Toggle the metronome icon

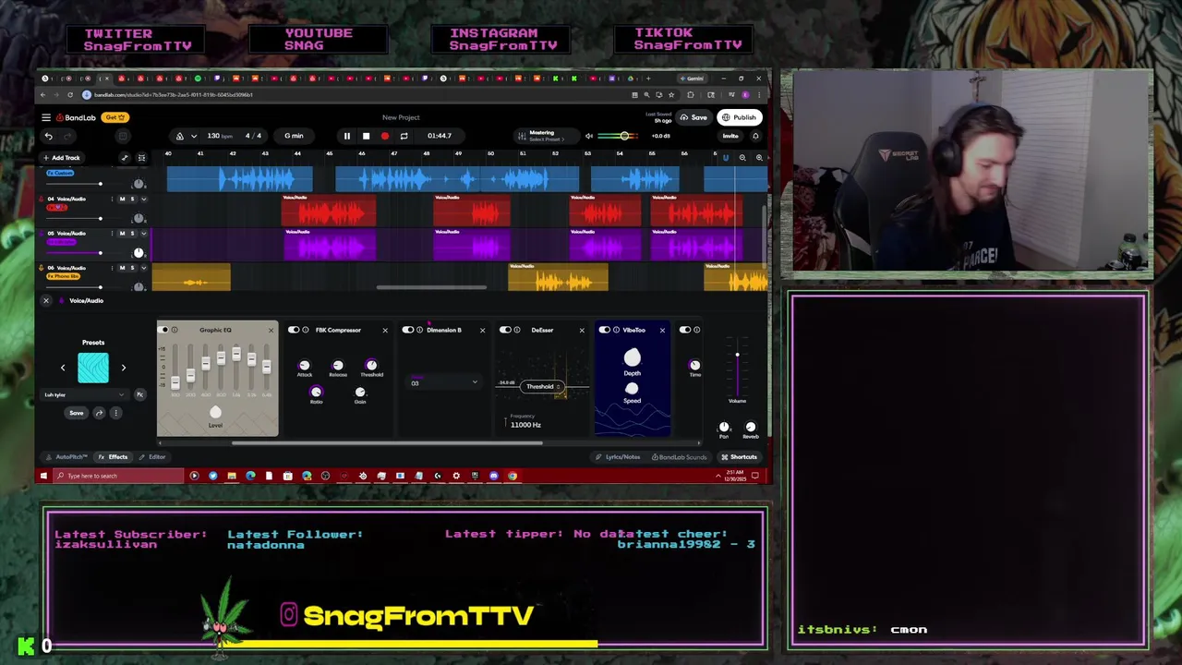pos(180,136)
